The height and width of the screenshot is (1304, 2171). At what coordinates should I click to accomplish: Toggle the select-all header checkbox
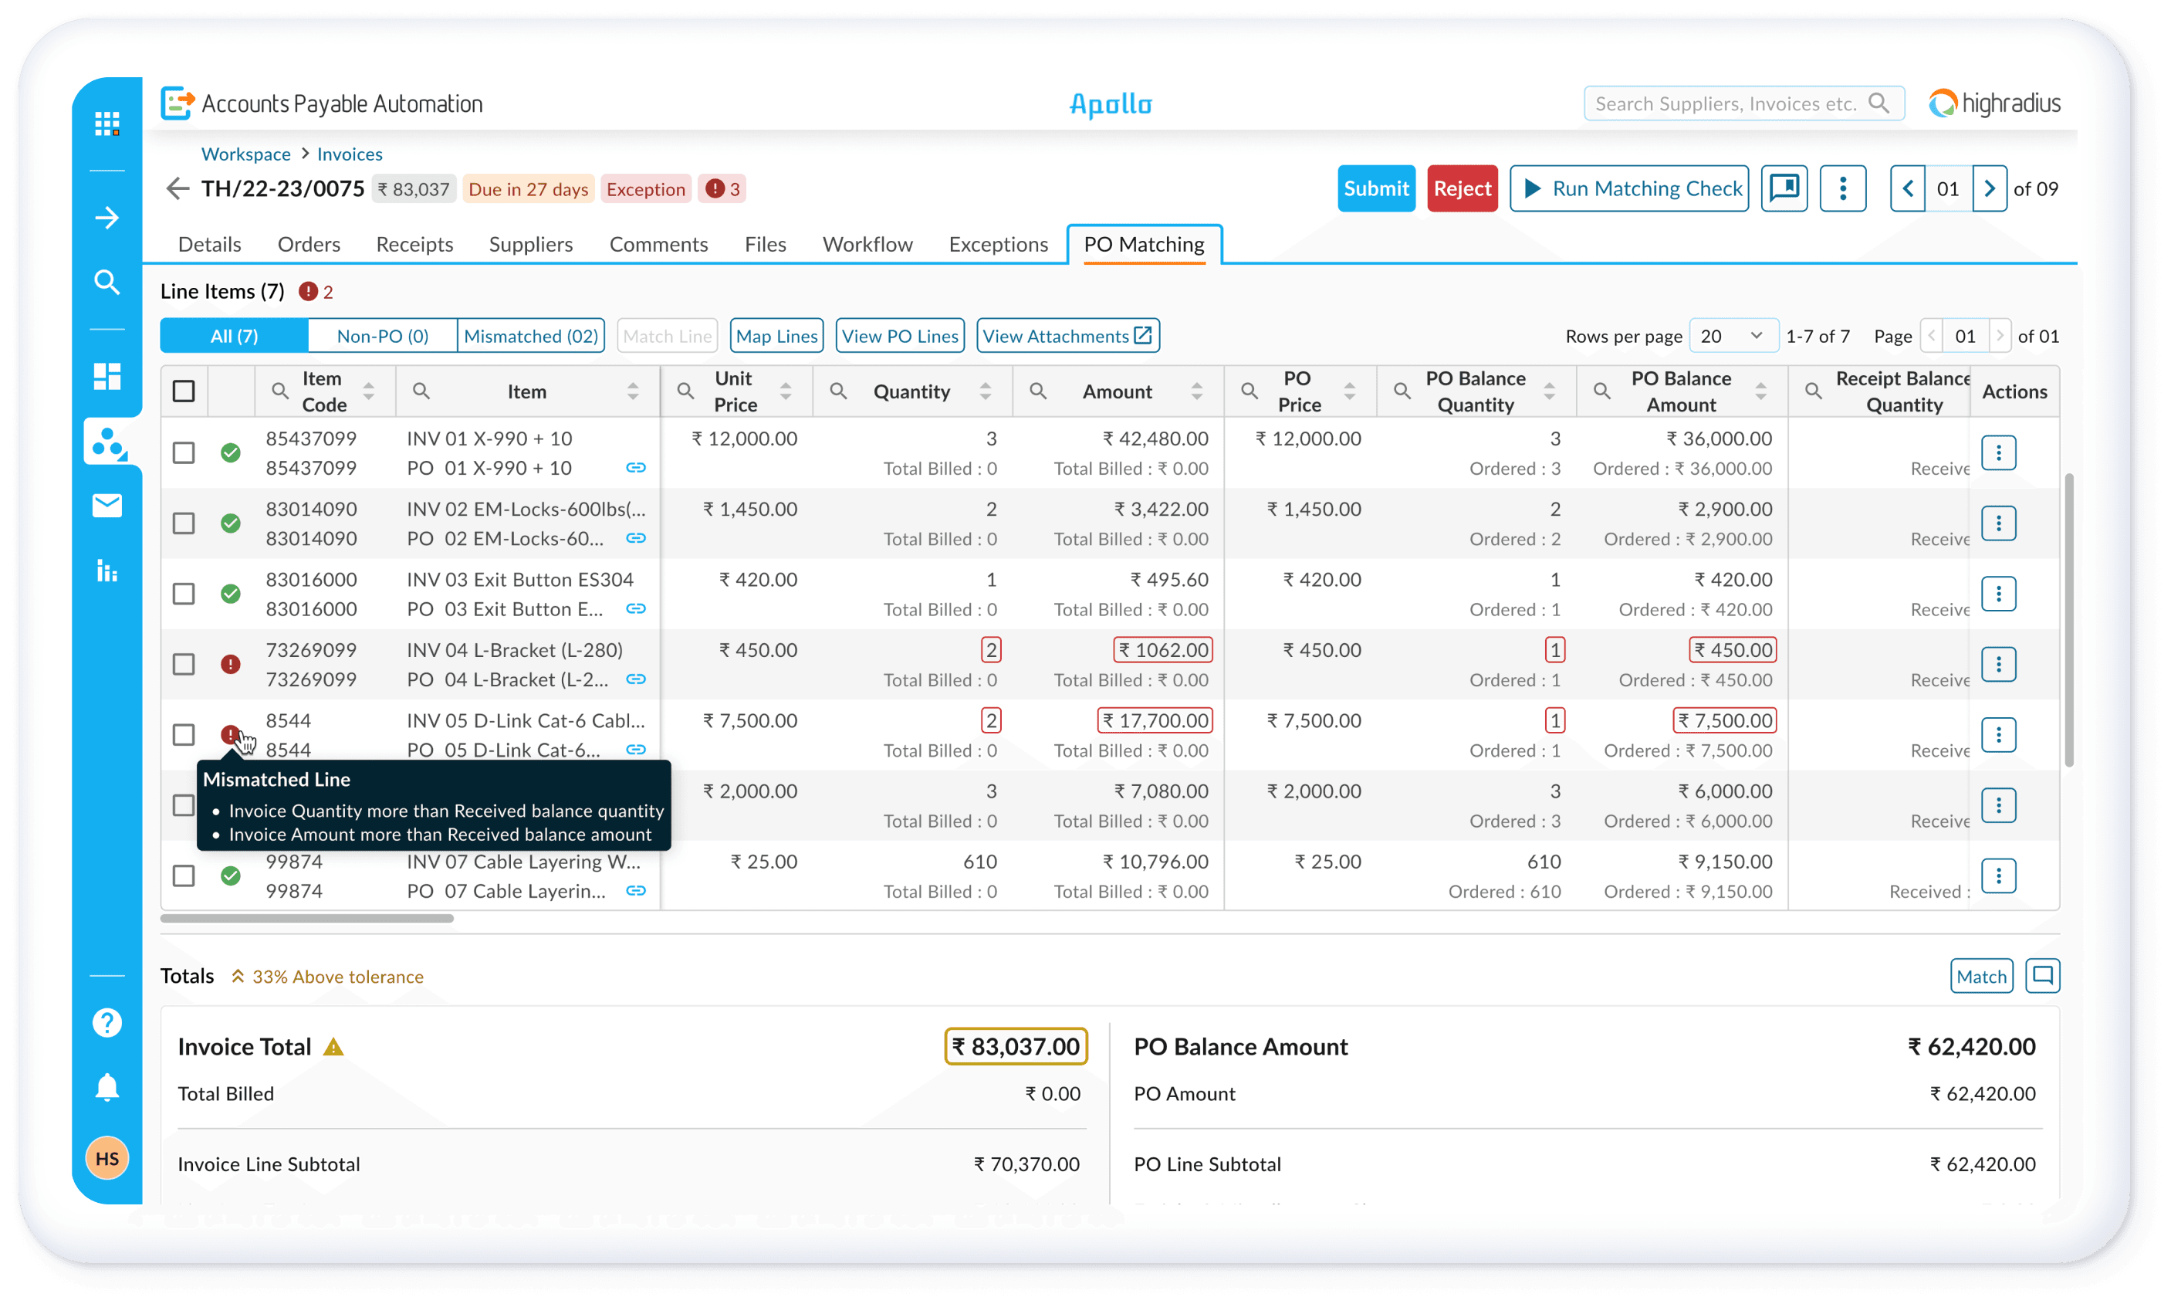click(184, 391)
